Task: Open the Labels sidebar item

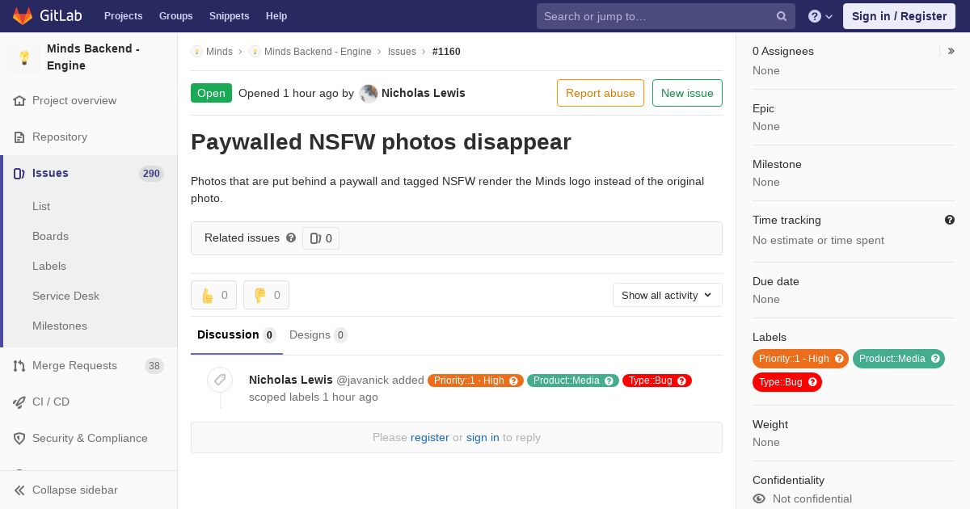Action: (x=49, y=267)
